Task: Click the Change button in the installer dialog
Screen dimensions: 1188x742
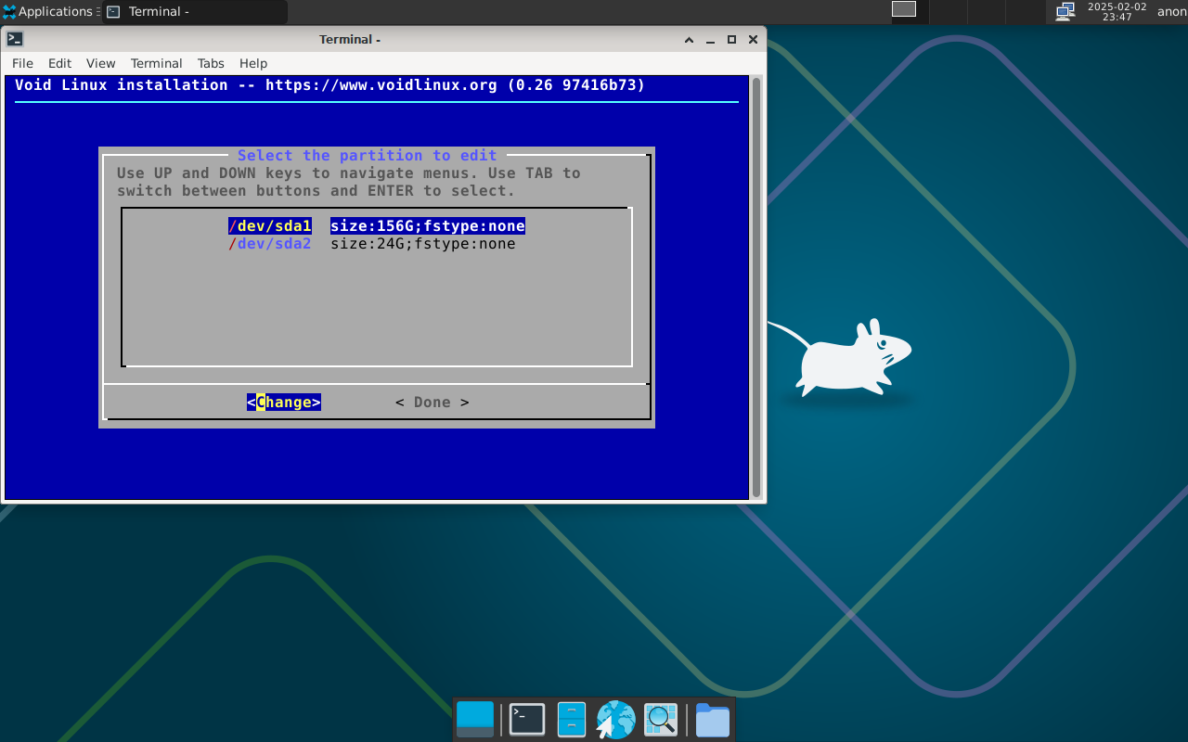Action: pyautogui.click(x=284, y=403)
